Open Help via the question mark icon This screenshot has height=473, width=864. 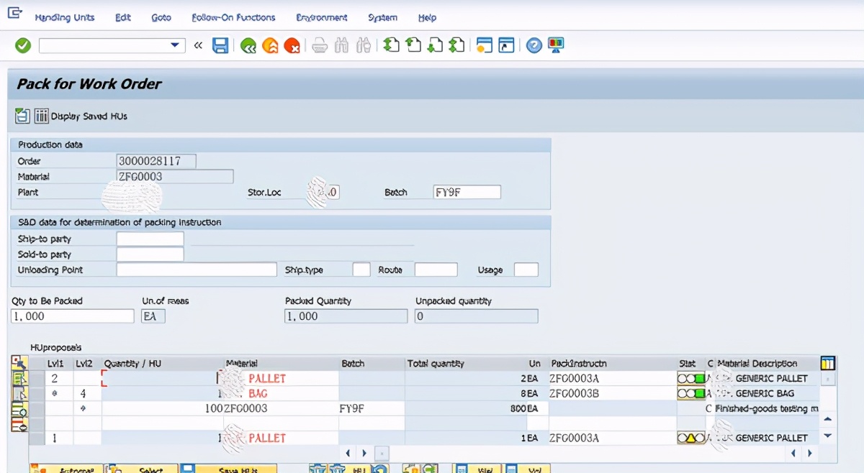click(534, 46)
